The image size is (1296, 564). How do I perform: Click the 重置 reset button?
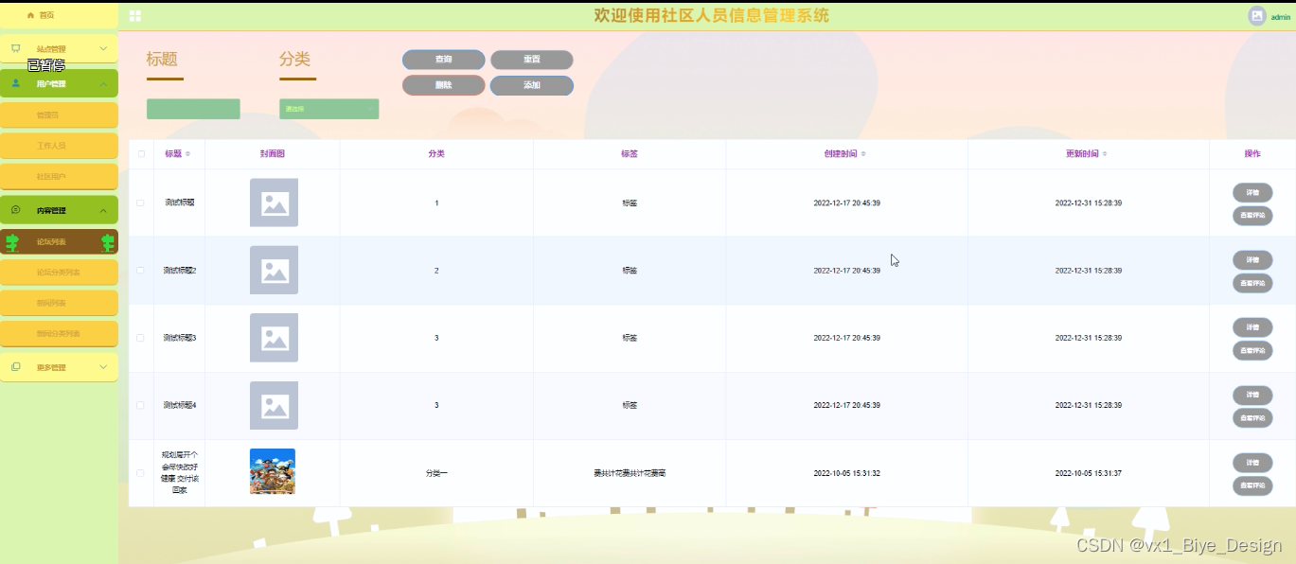click(532, 60)
